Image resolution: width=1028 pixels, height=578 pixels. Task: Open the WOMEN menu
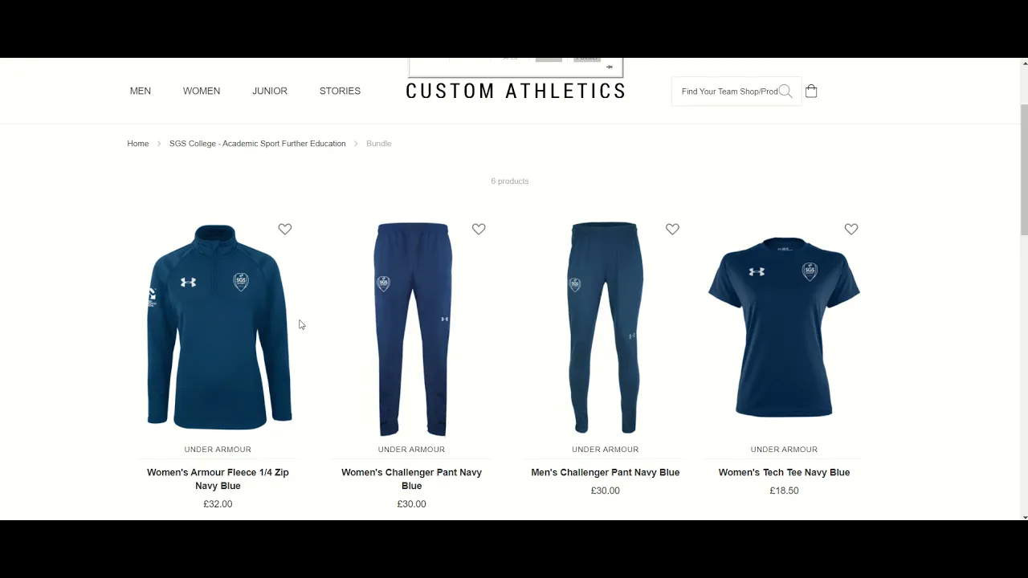[202, 91]
